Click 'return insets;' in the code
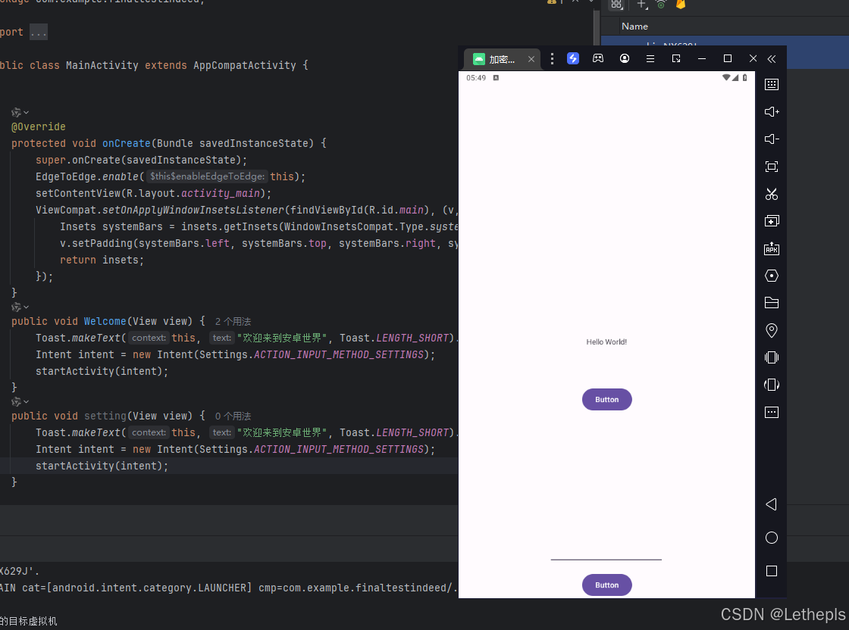This screenshot has width=849, height=630. 102,260
